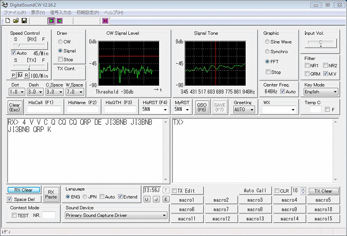Click the small P button under TX speed

pyautogui.click(x=13, y=75)
